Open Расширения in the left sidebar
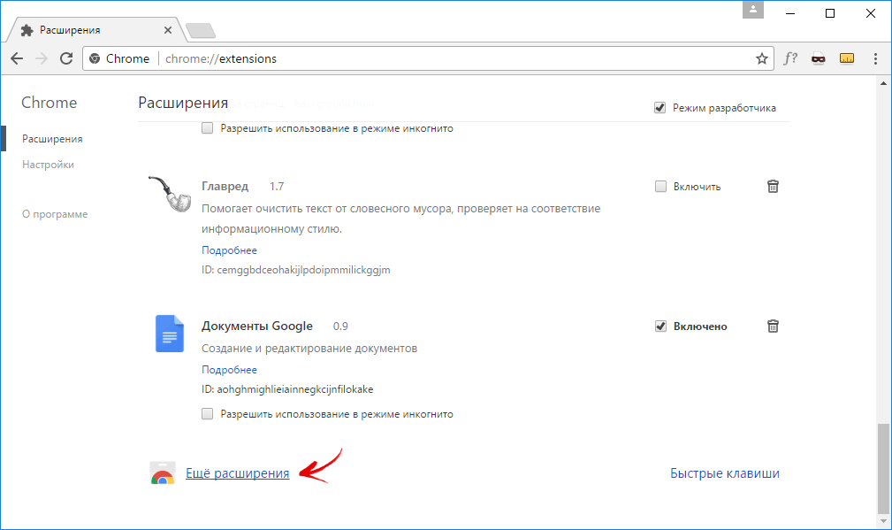The image size is (892, 530). tap(52, 139)
